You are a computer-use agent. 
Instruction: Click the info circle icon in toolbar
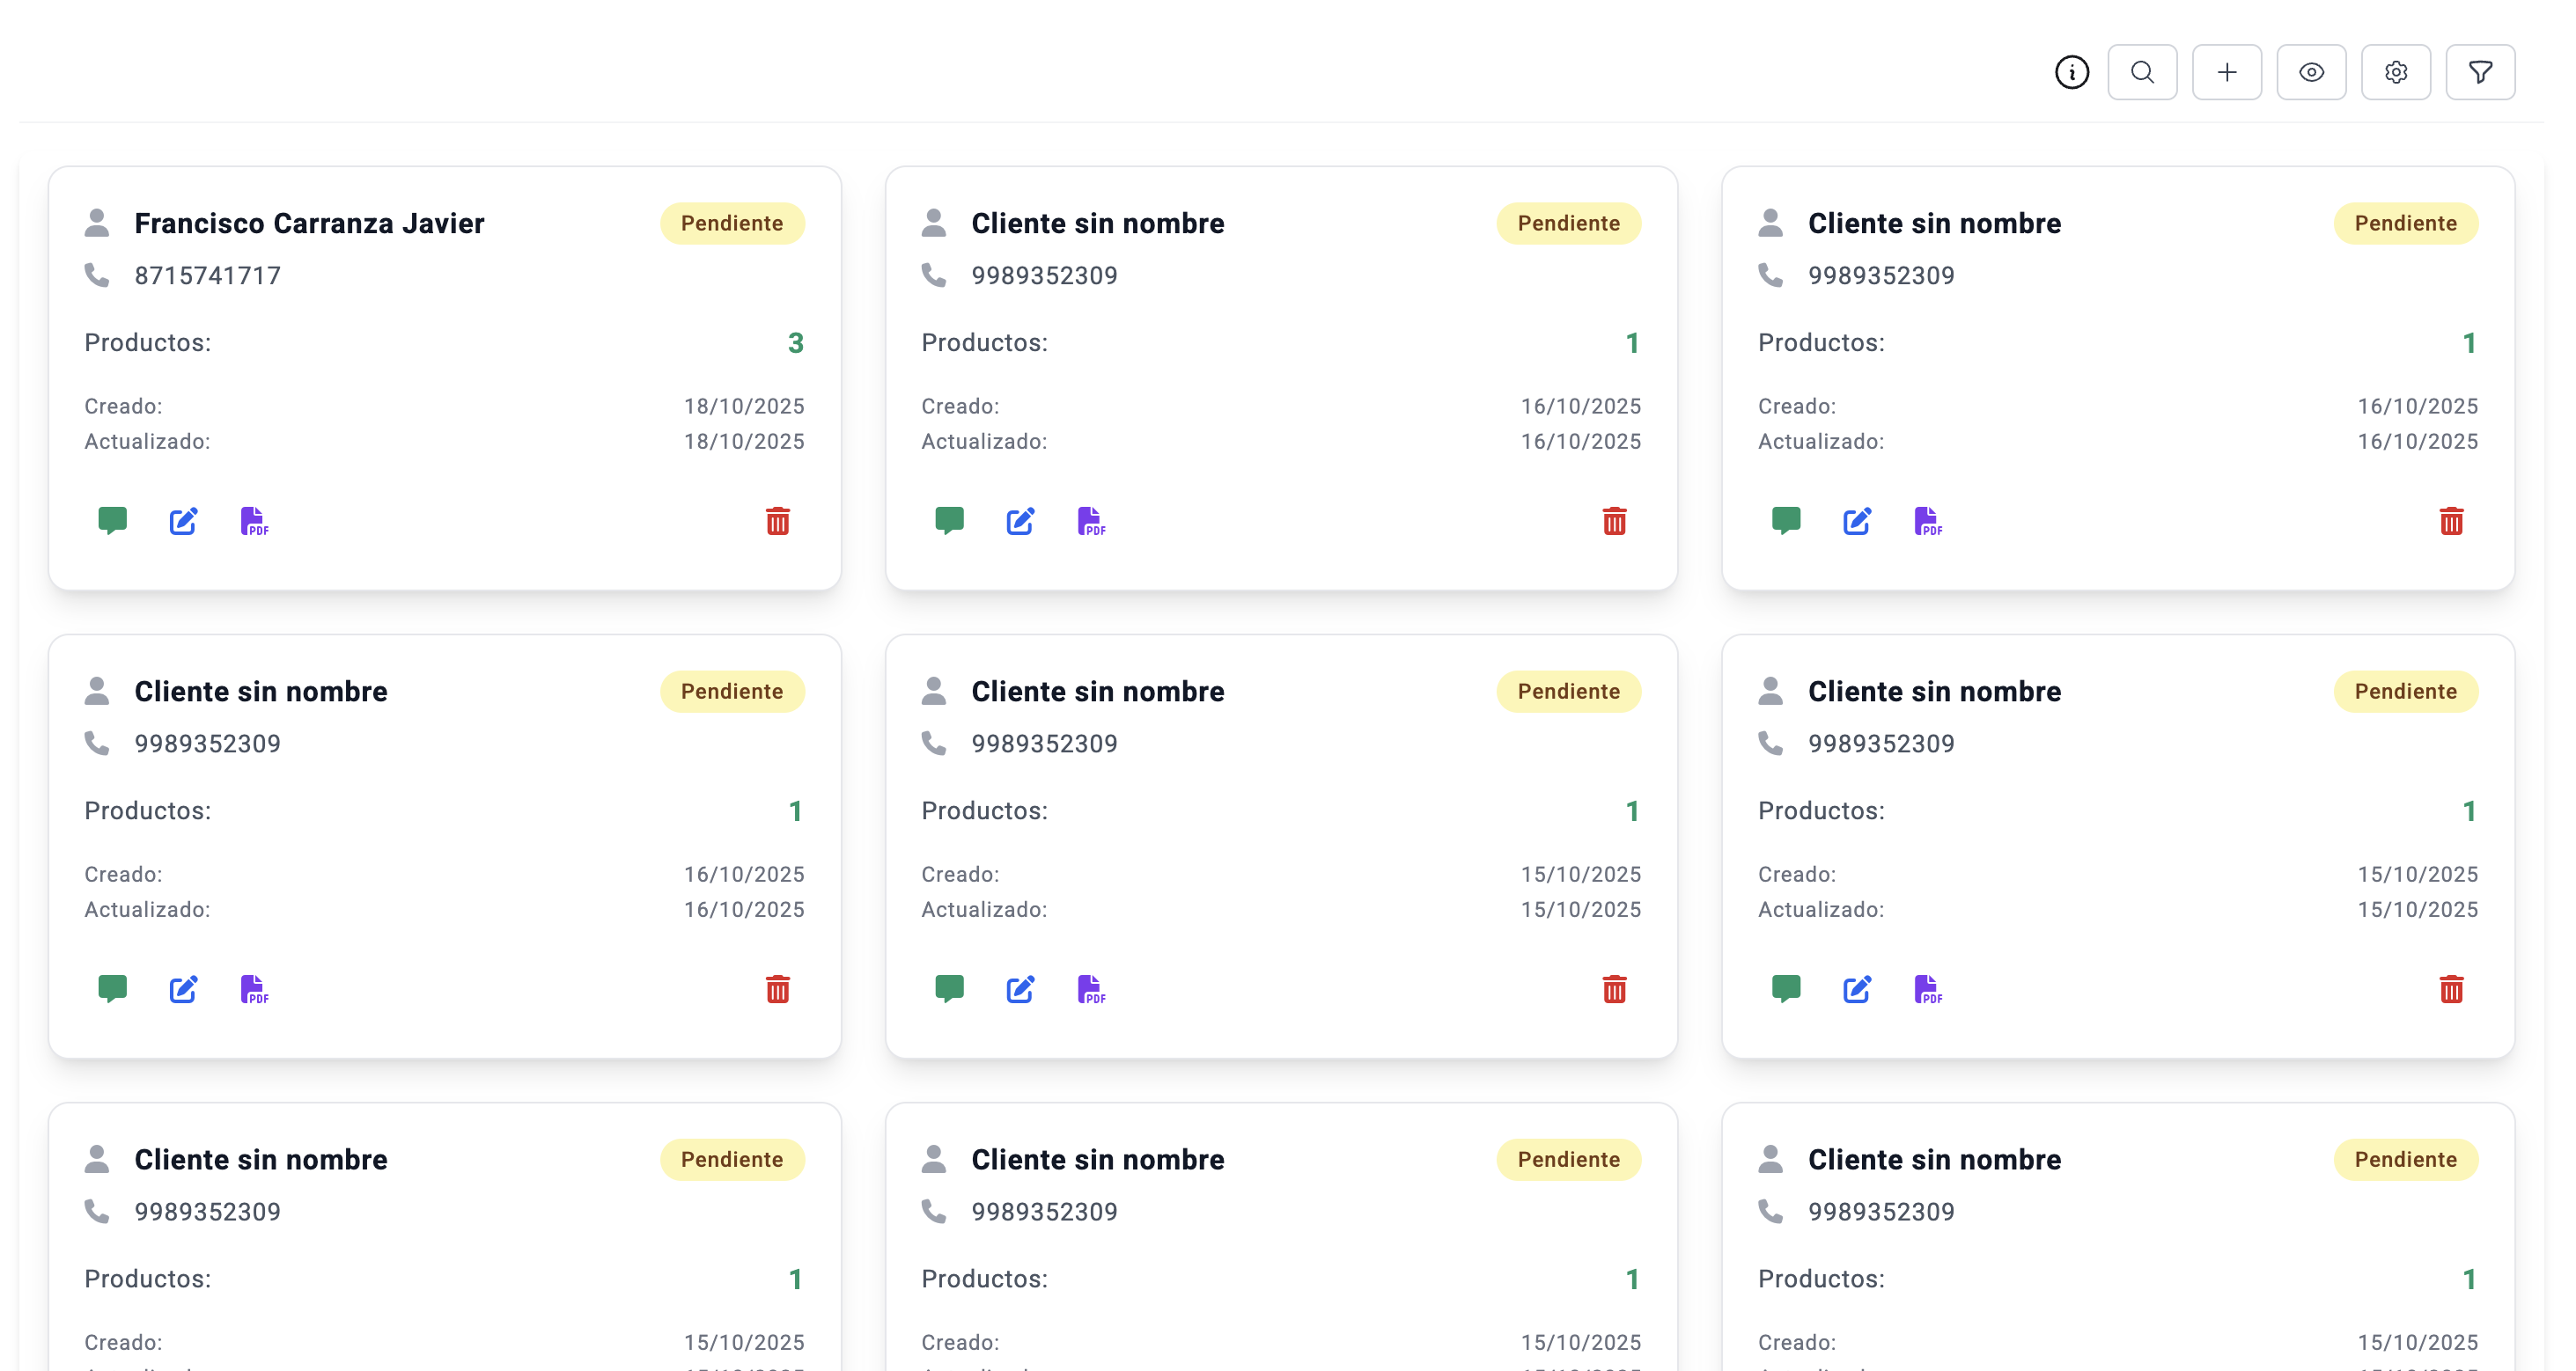coord(2071,72)
